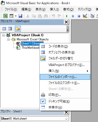Collapse the Microsoft Excel Objects folder
Screen dimensions: 98x122
click(x=8, y=40)
